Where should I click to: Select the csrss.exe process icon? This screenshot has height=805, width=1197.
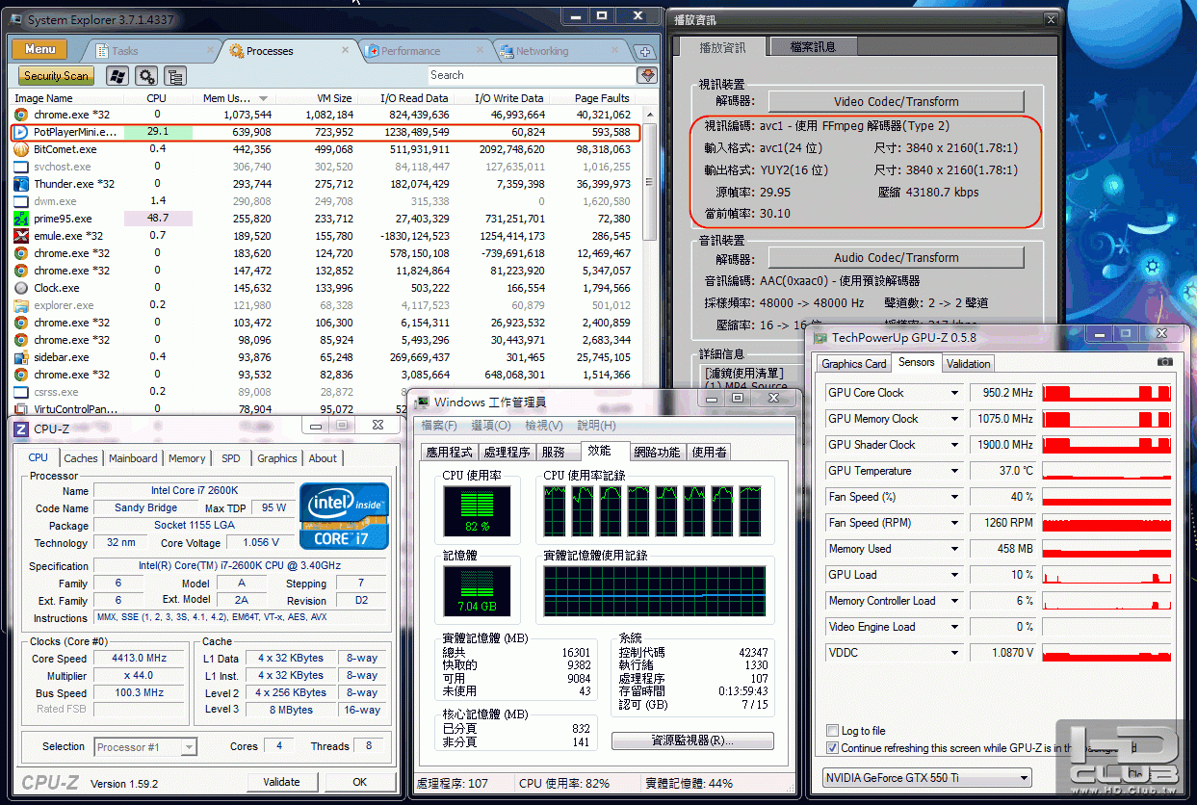click(21, 392)
